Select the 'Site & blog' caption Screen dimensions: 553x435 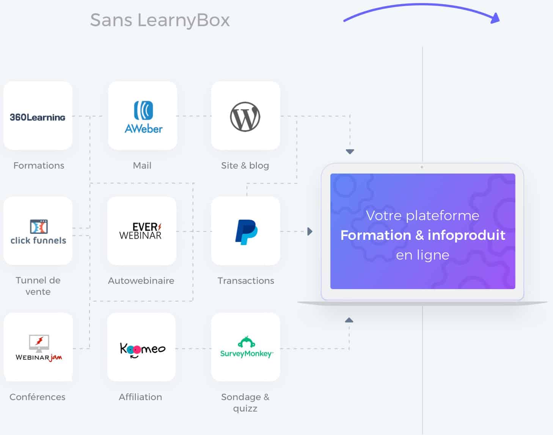(245, 166)
